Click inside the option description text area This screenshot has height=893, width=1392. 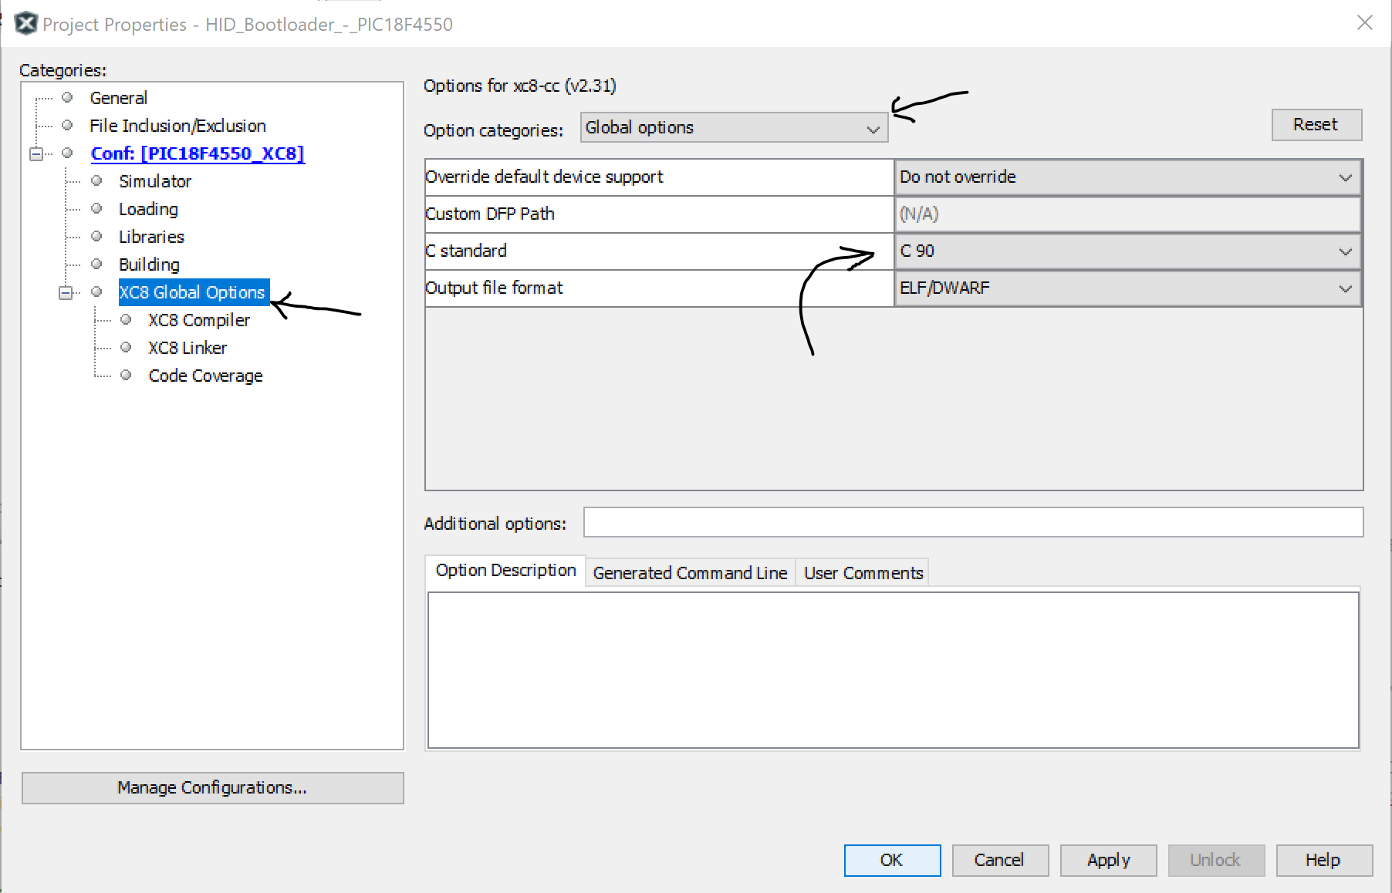[893, 669]
